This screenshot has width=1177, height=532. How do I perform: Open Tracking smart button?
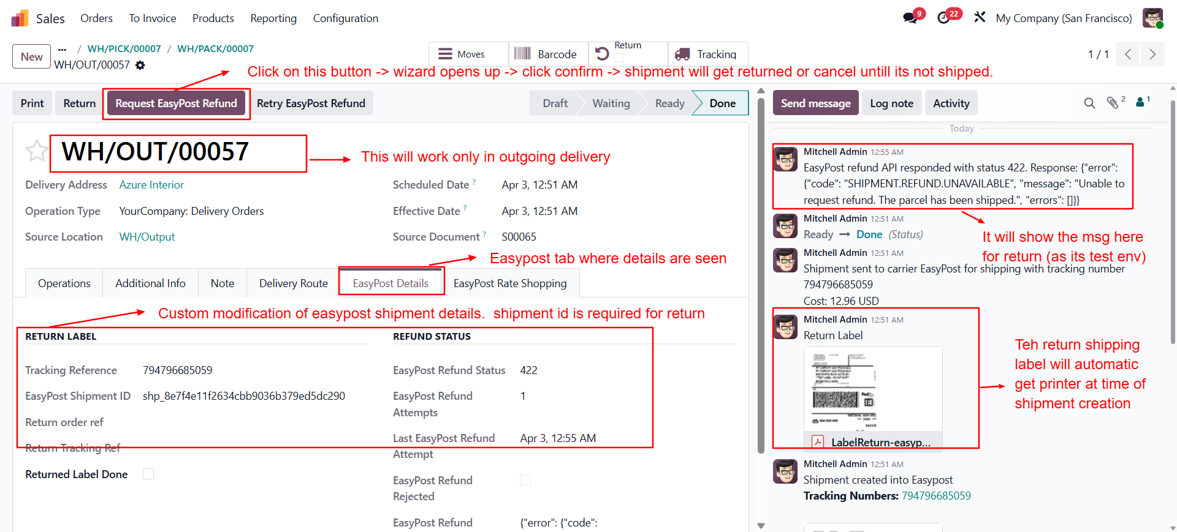pyautogui.click(x=708, y=54)
